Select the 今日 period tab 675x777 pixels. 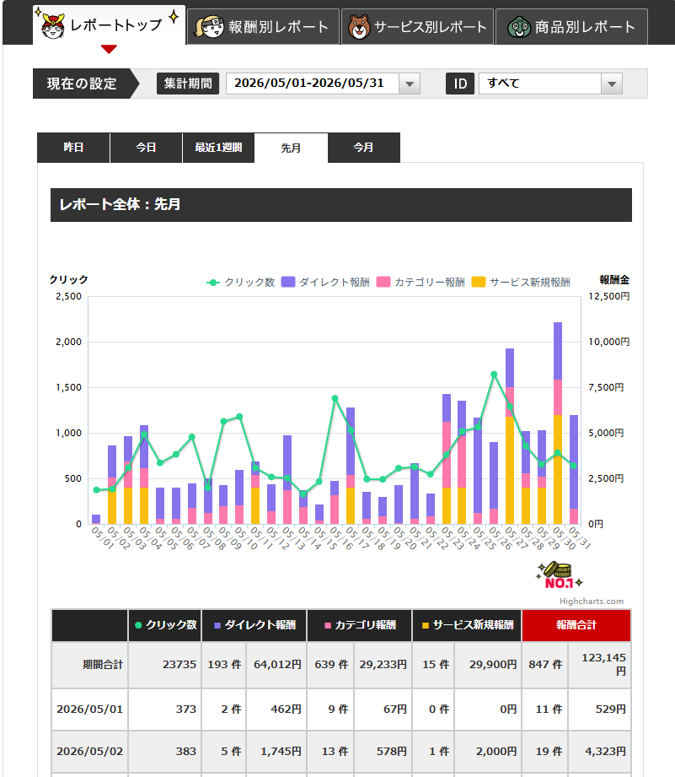click(146, 148)
